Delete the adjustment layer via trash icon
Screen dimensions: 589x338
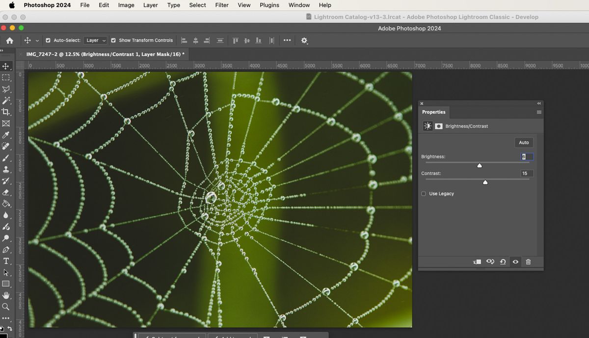click(528, 261)
